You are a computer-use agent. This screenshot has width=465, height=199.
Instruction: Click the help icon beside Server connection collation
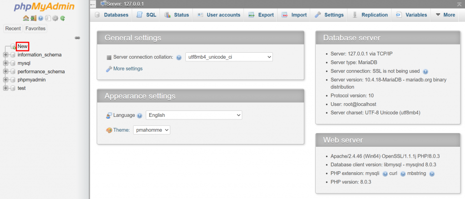pyautogui.click(x=178, y=58)
